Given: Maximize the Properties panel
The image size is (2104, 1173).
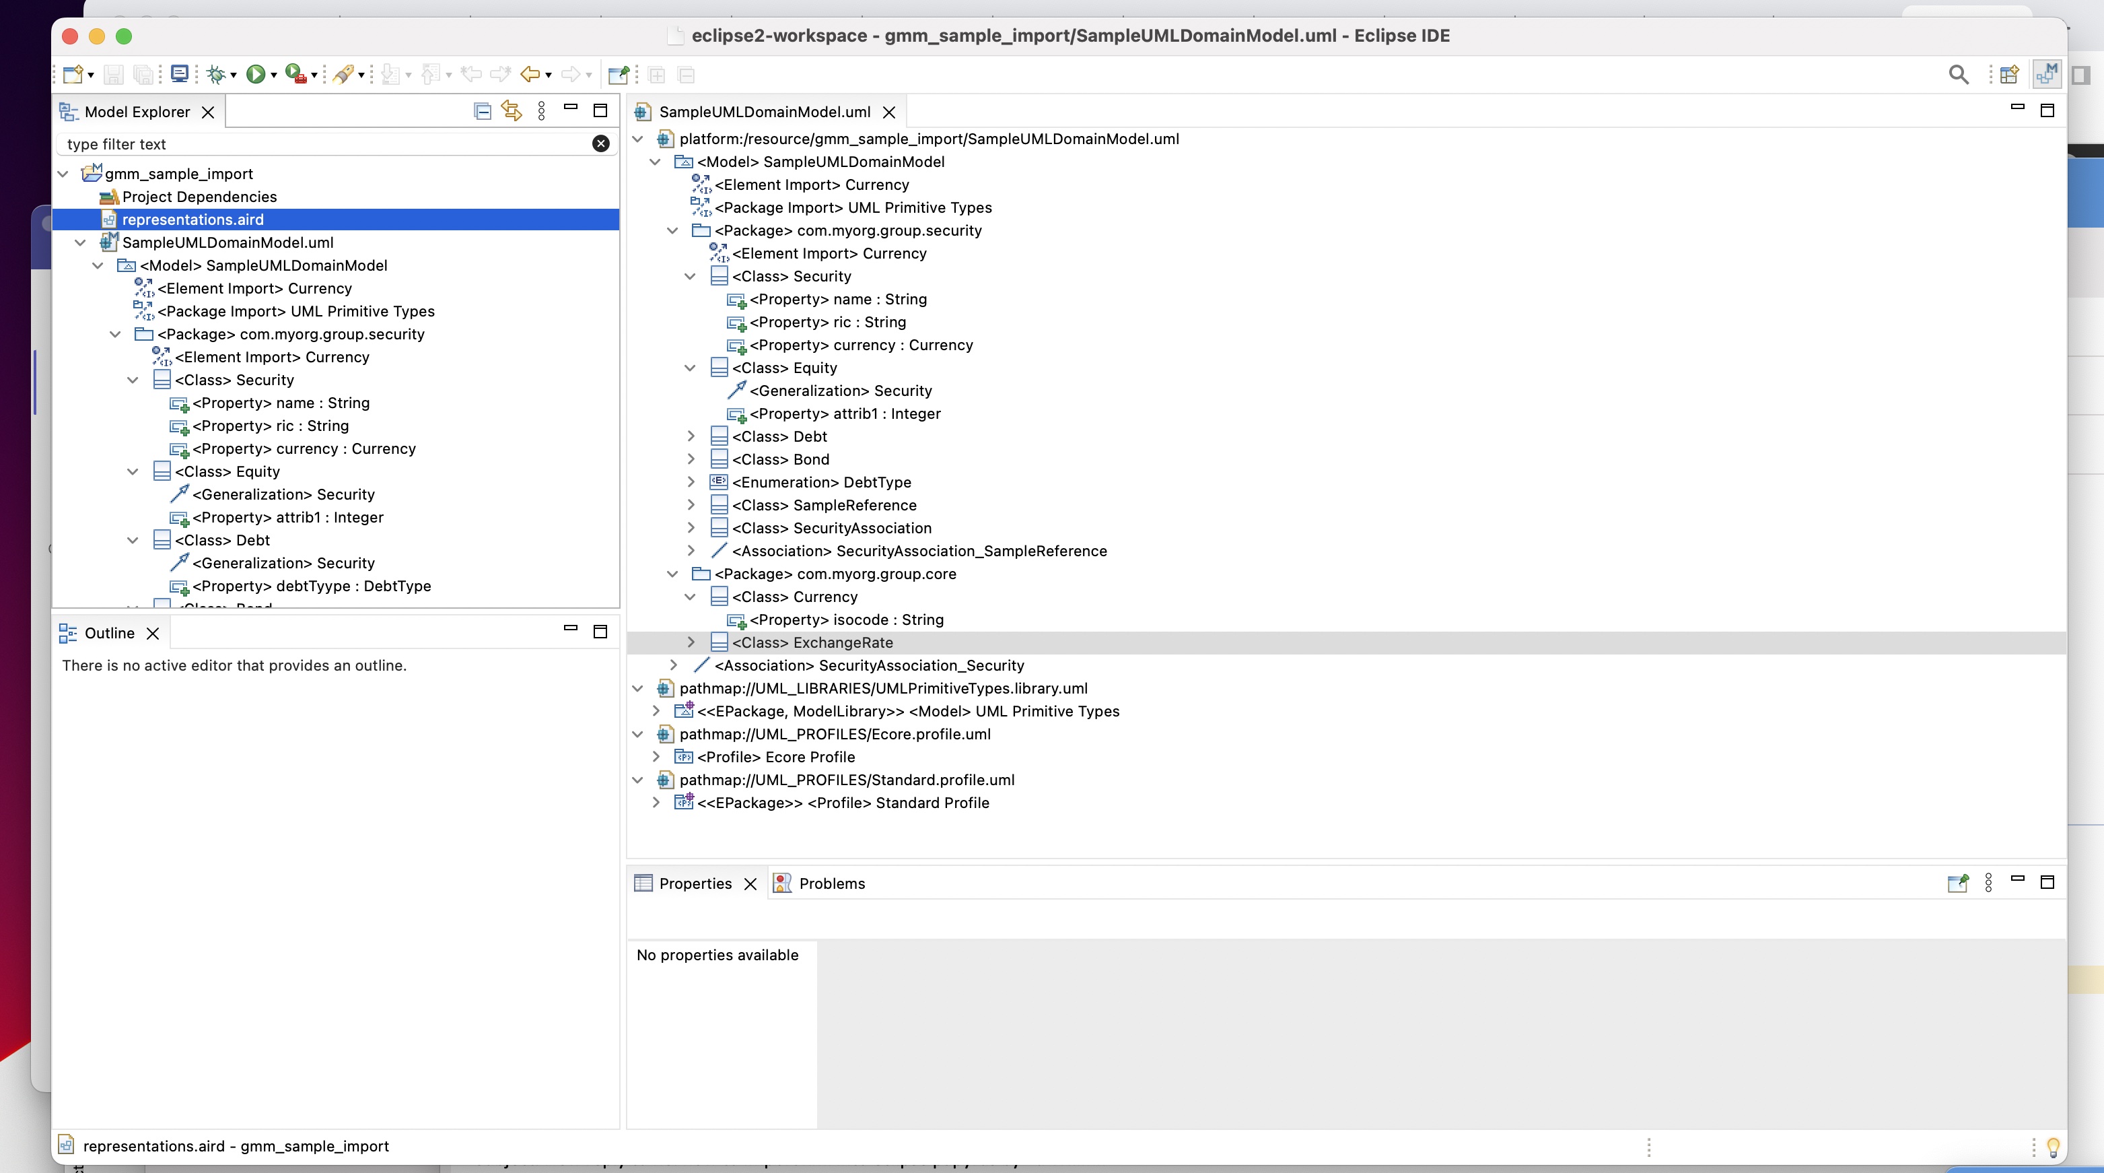Looking at the screenshot, I should pos(2047,881).
